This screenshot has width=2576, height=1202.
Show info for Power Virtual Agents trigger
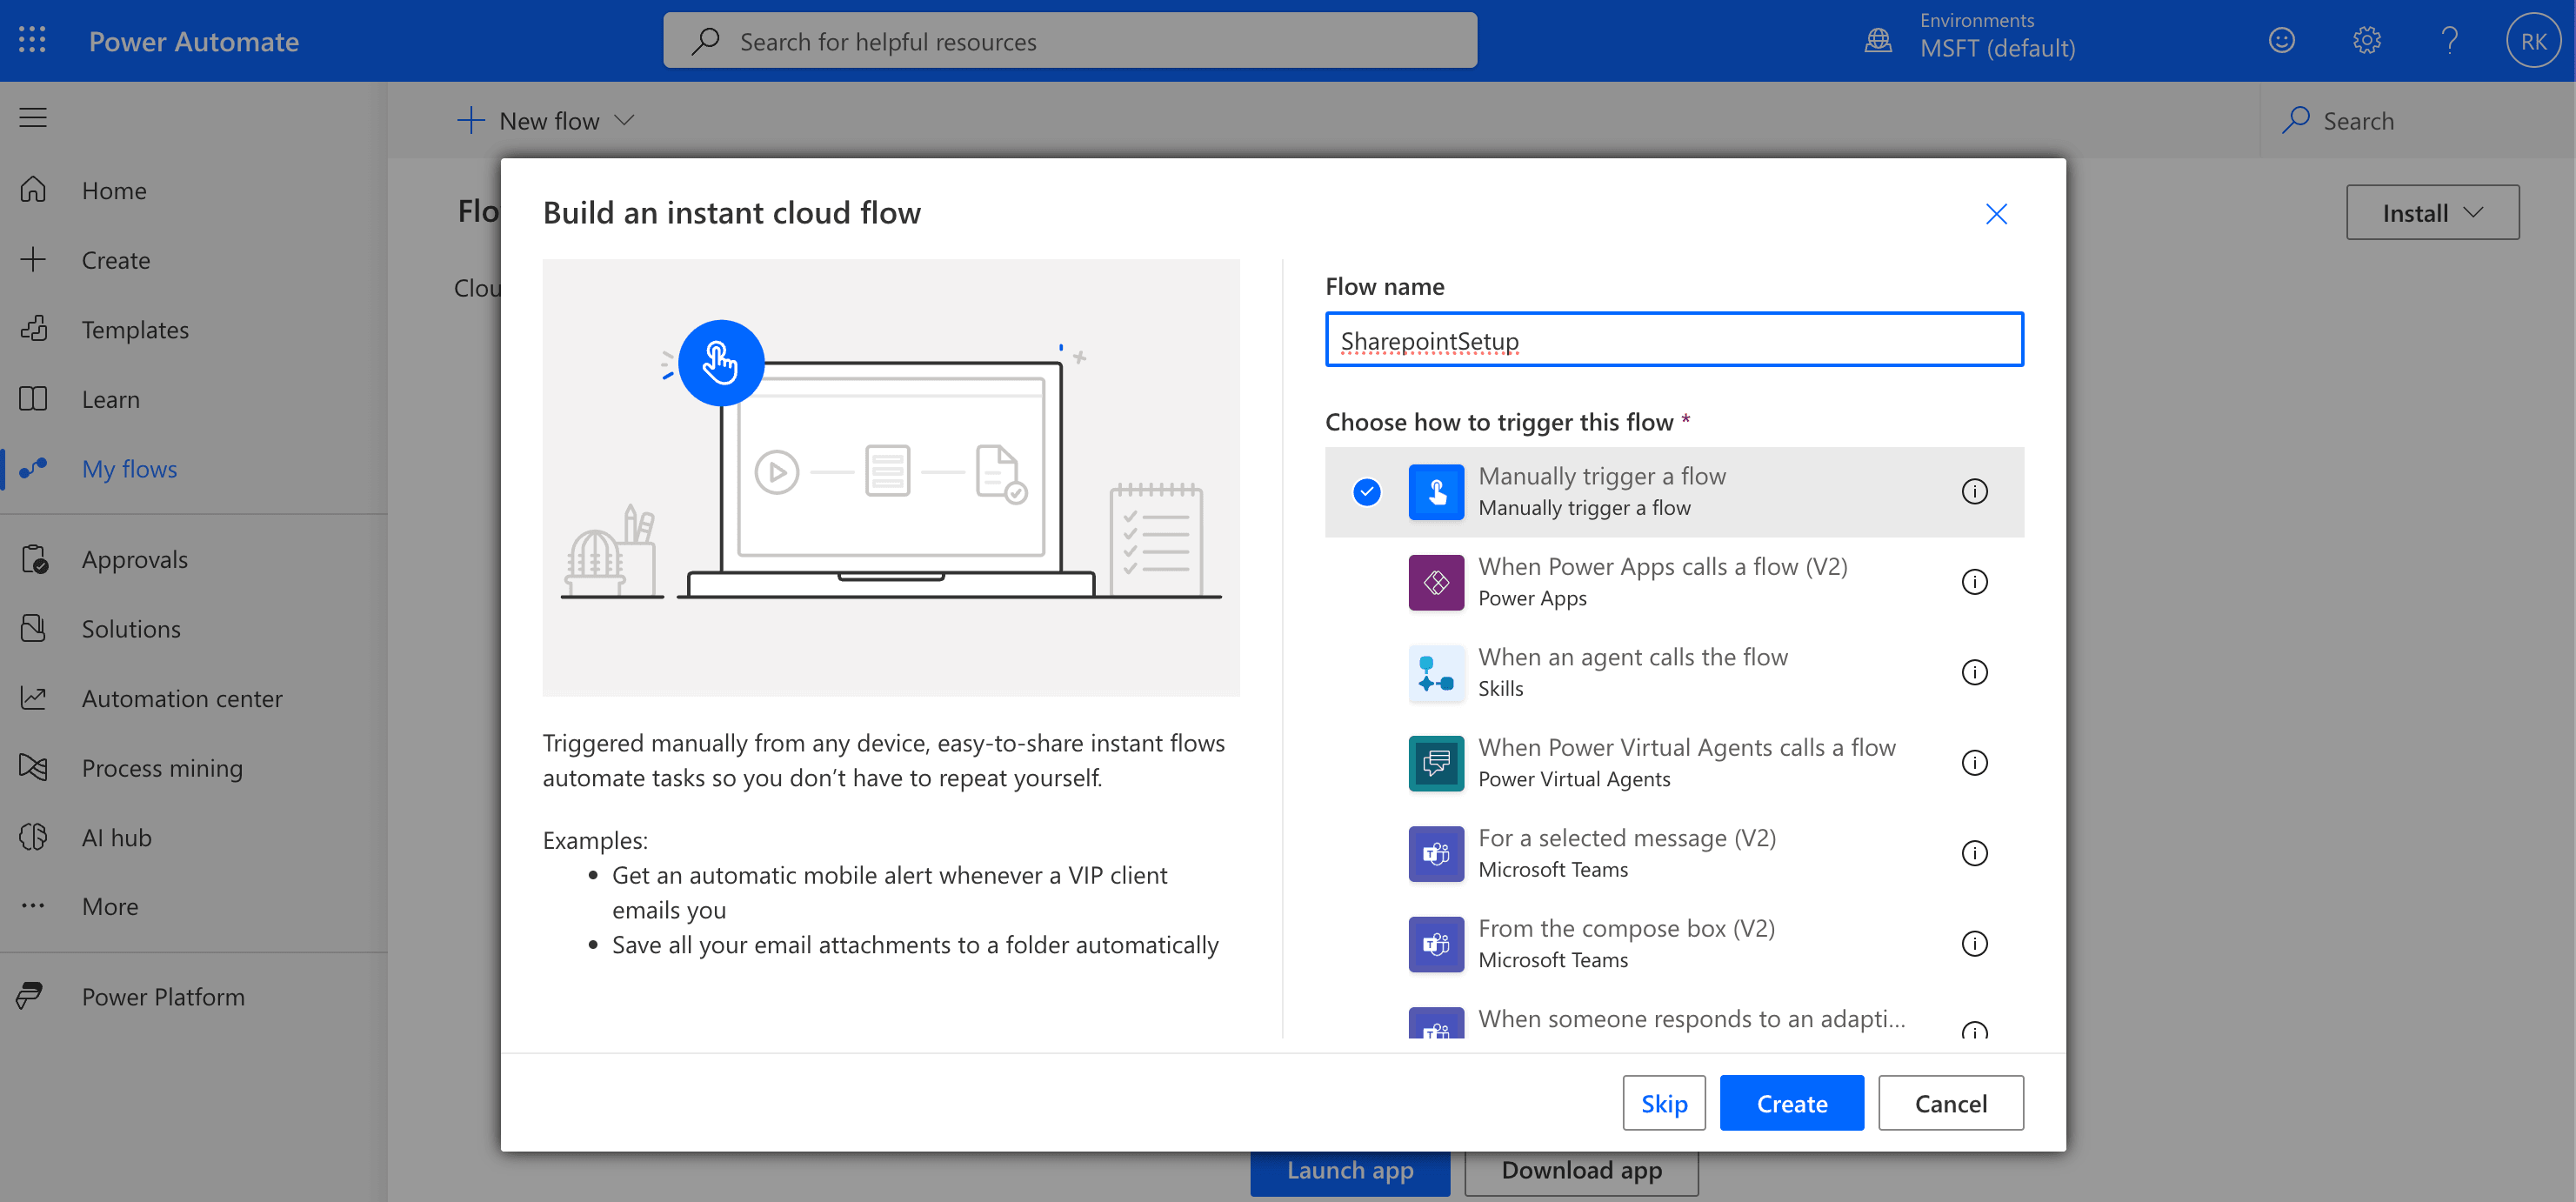click(1974, 763)
